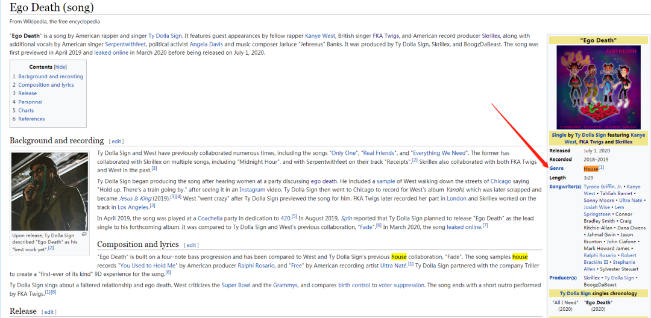Open the Producer(s) label link

coord(563,278)
